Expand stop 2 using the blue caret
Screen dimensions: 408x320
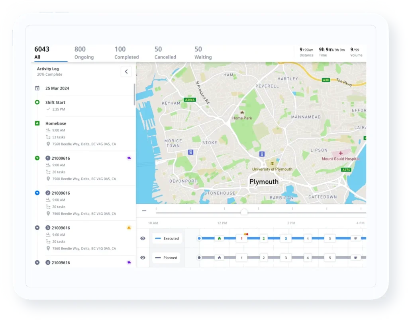pos(37,193)
